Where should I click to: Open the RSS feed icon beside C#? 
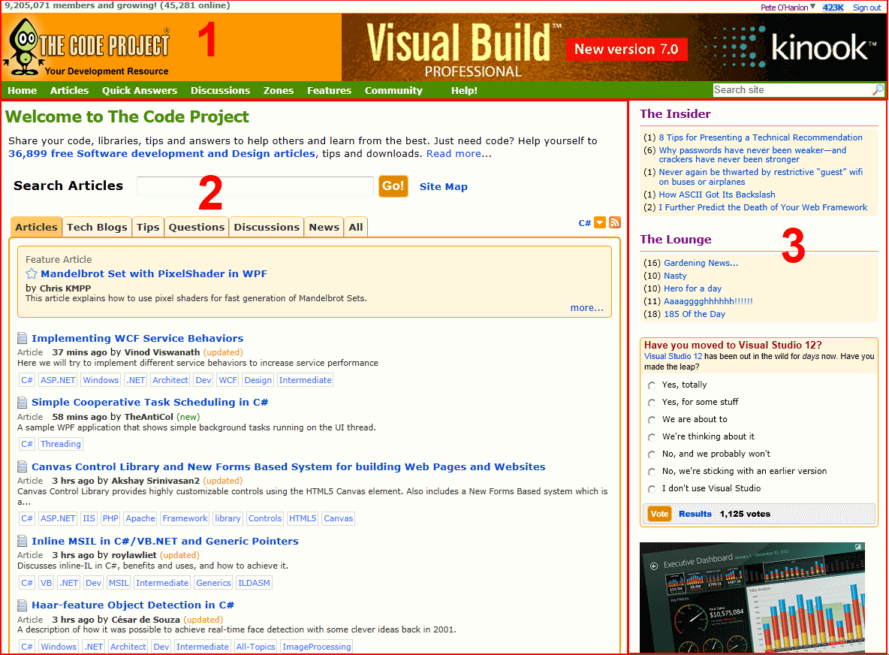615,222
